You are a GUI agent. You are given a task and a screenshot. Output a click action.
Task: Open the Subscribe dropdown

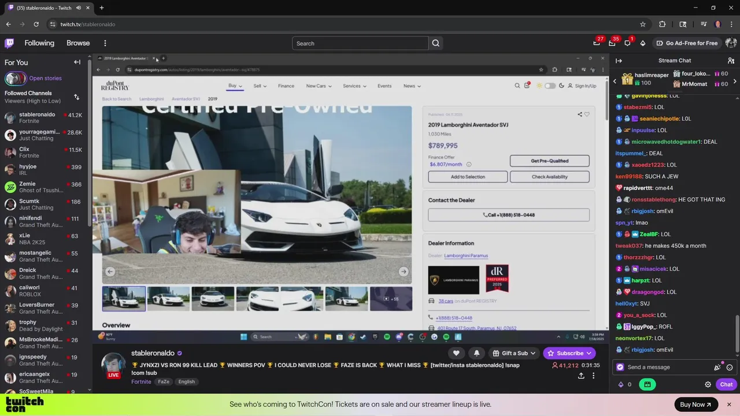[x=569, y=353]
